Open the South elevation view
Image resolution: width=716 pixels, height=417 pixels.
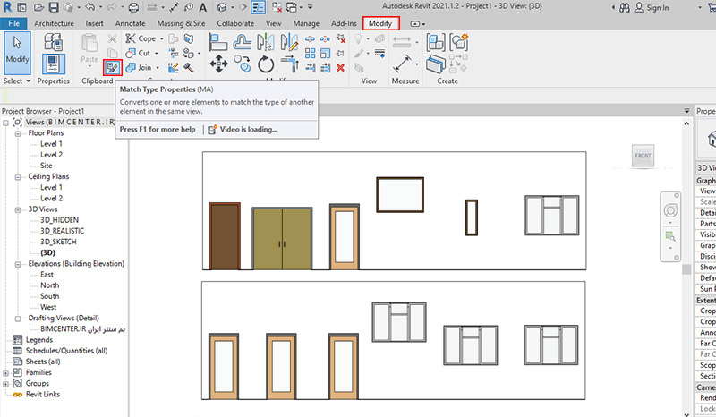click(x=50, y=296)
